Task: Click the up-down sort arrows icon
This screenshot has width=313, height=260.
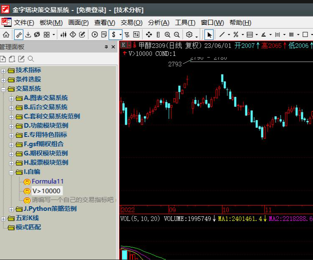Action: [x=137, y=35]
